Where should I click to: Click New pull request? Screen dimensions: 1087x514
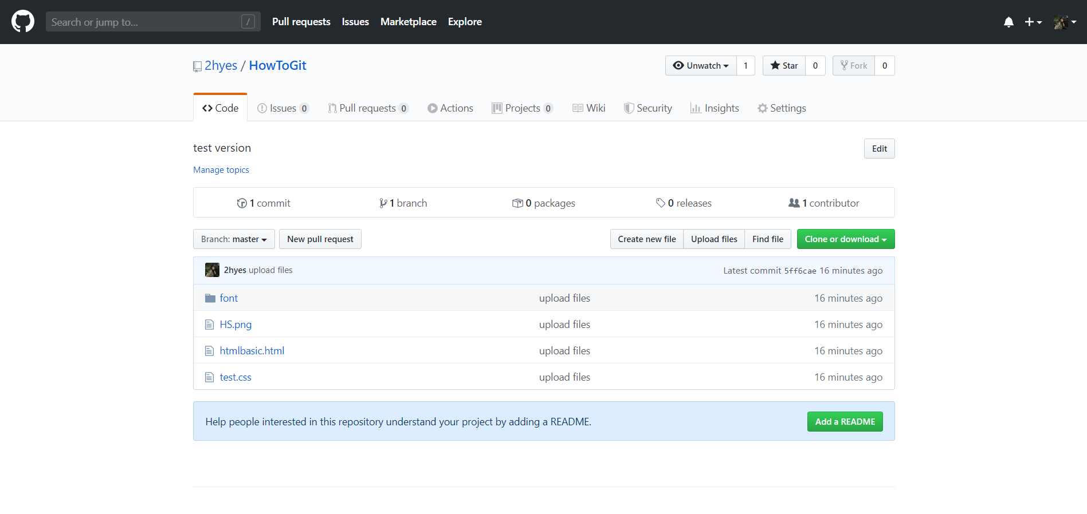click(320, 239)
